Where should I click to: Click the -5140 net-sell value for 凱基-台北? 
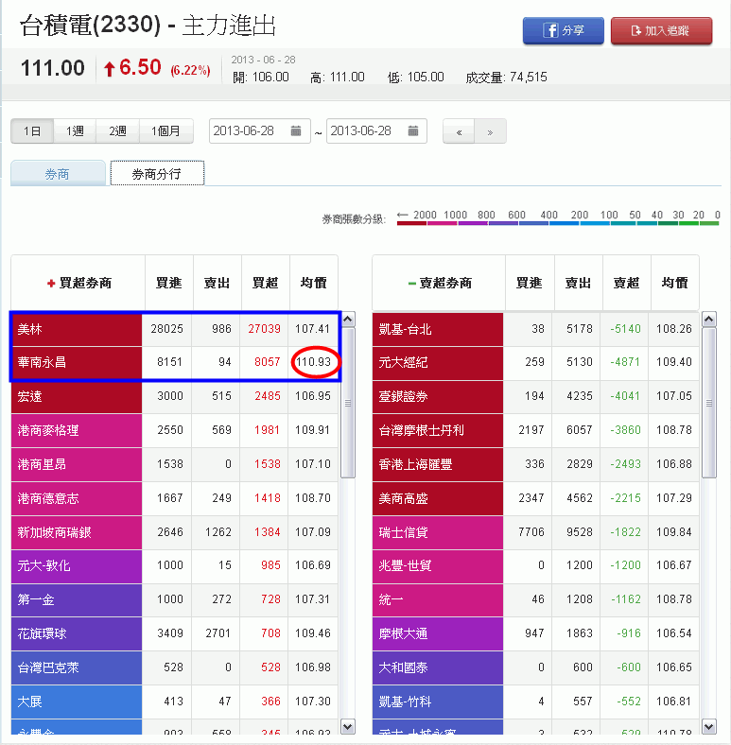(625, 329)
